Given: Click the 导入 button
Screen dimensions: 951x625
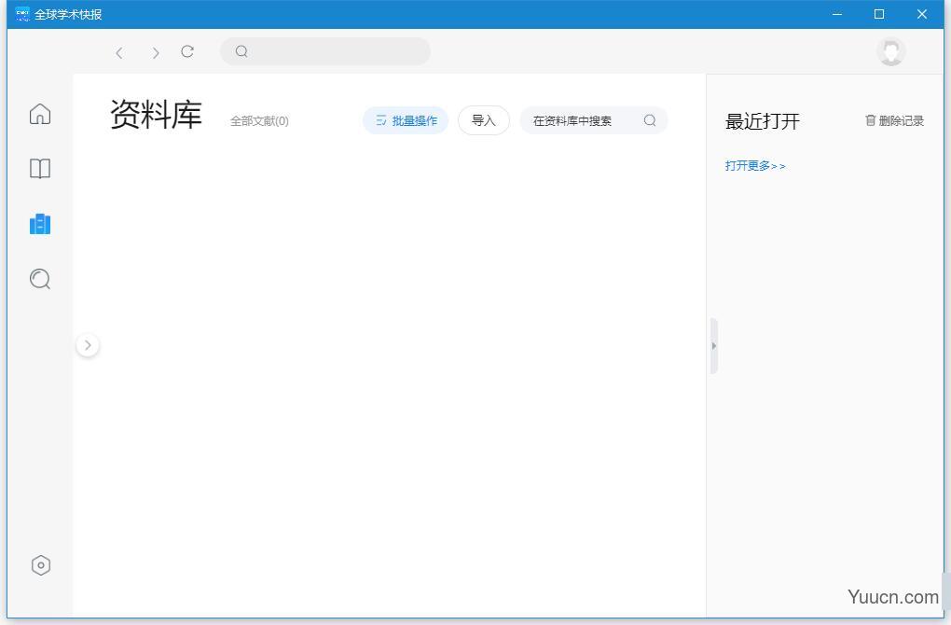Looking at the screenshot, I should coord(483,120).
